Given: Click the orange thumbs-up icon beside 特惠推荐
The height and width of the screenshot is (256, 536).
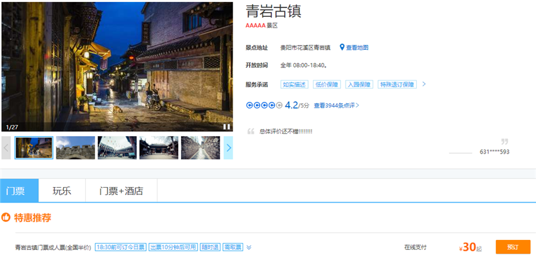Looking at the screenshot, I should click(x=6, y=217).
